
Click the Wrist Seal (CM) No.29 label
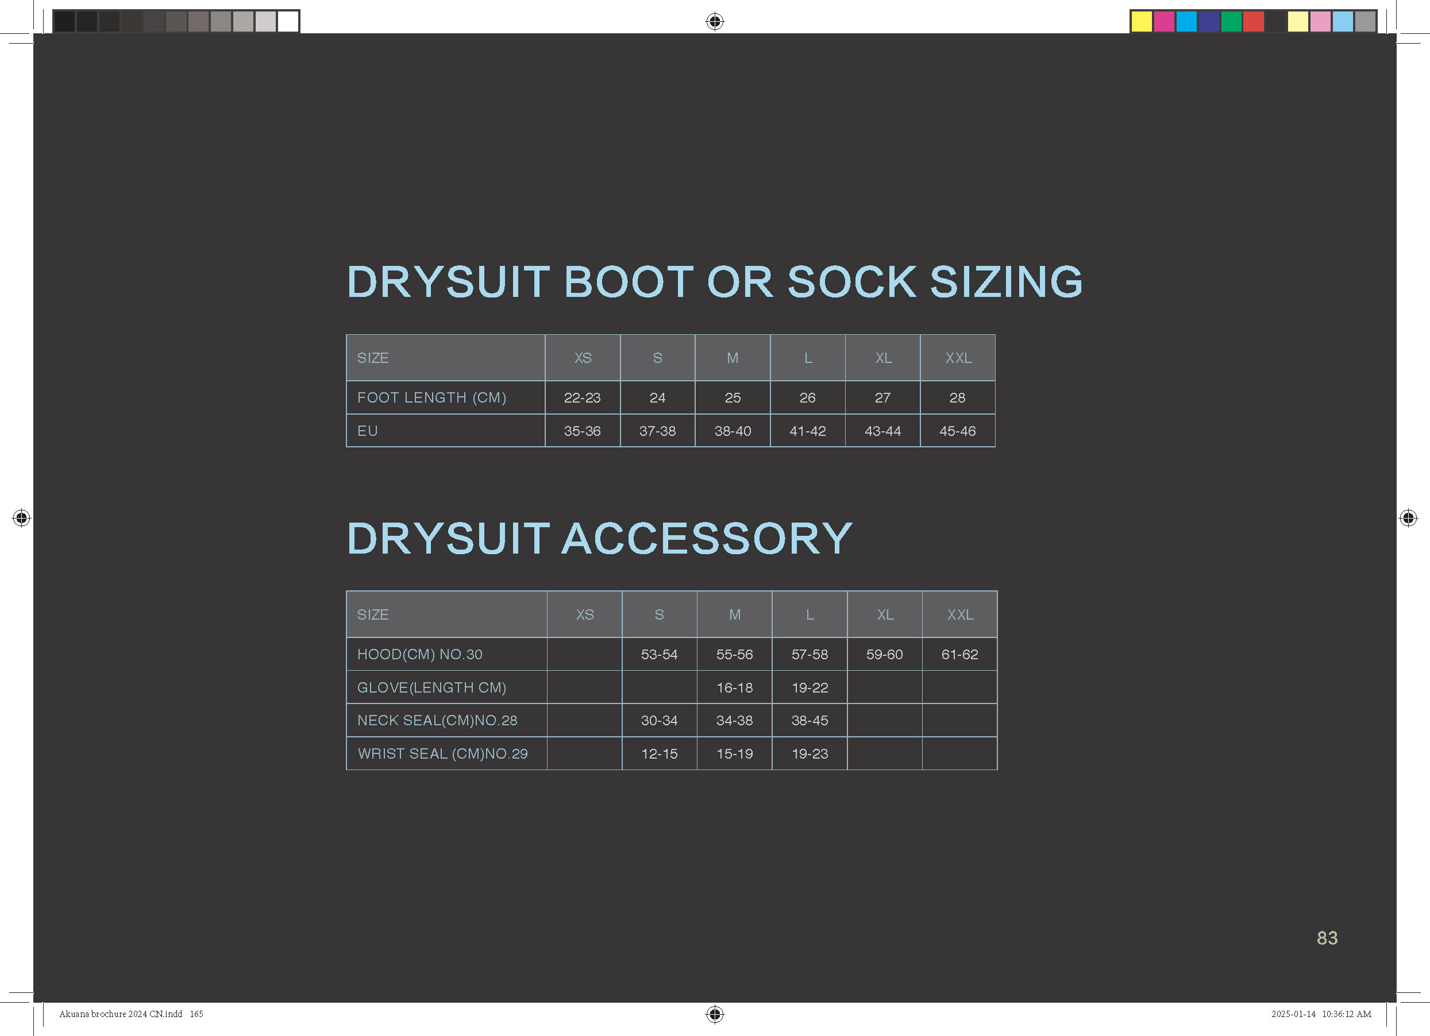coord(442,753)
